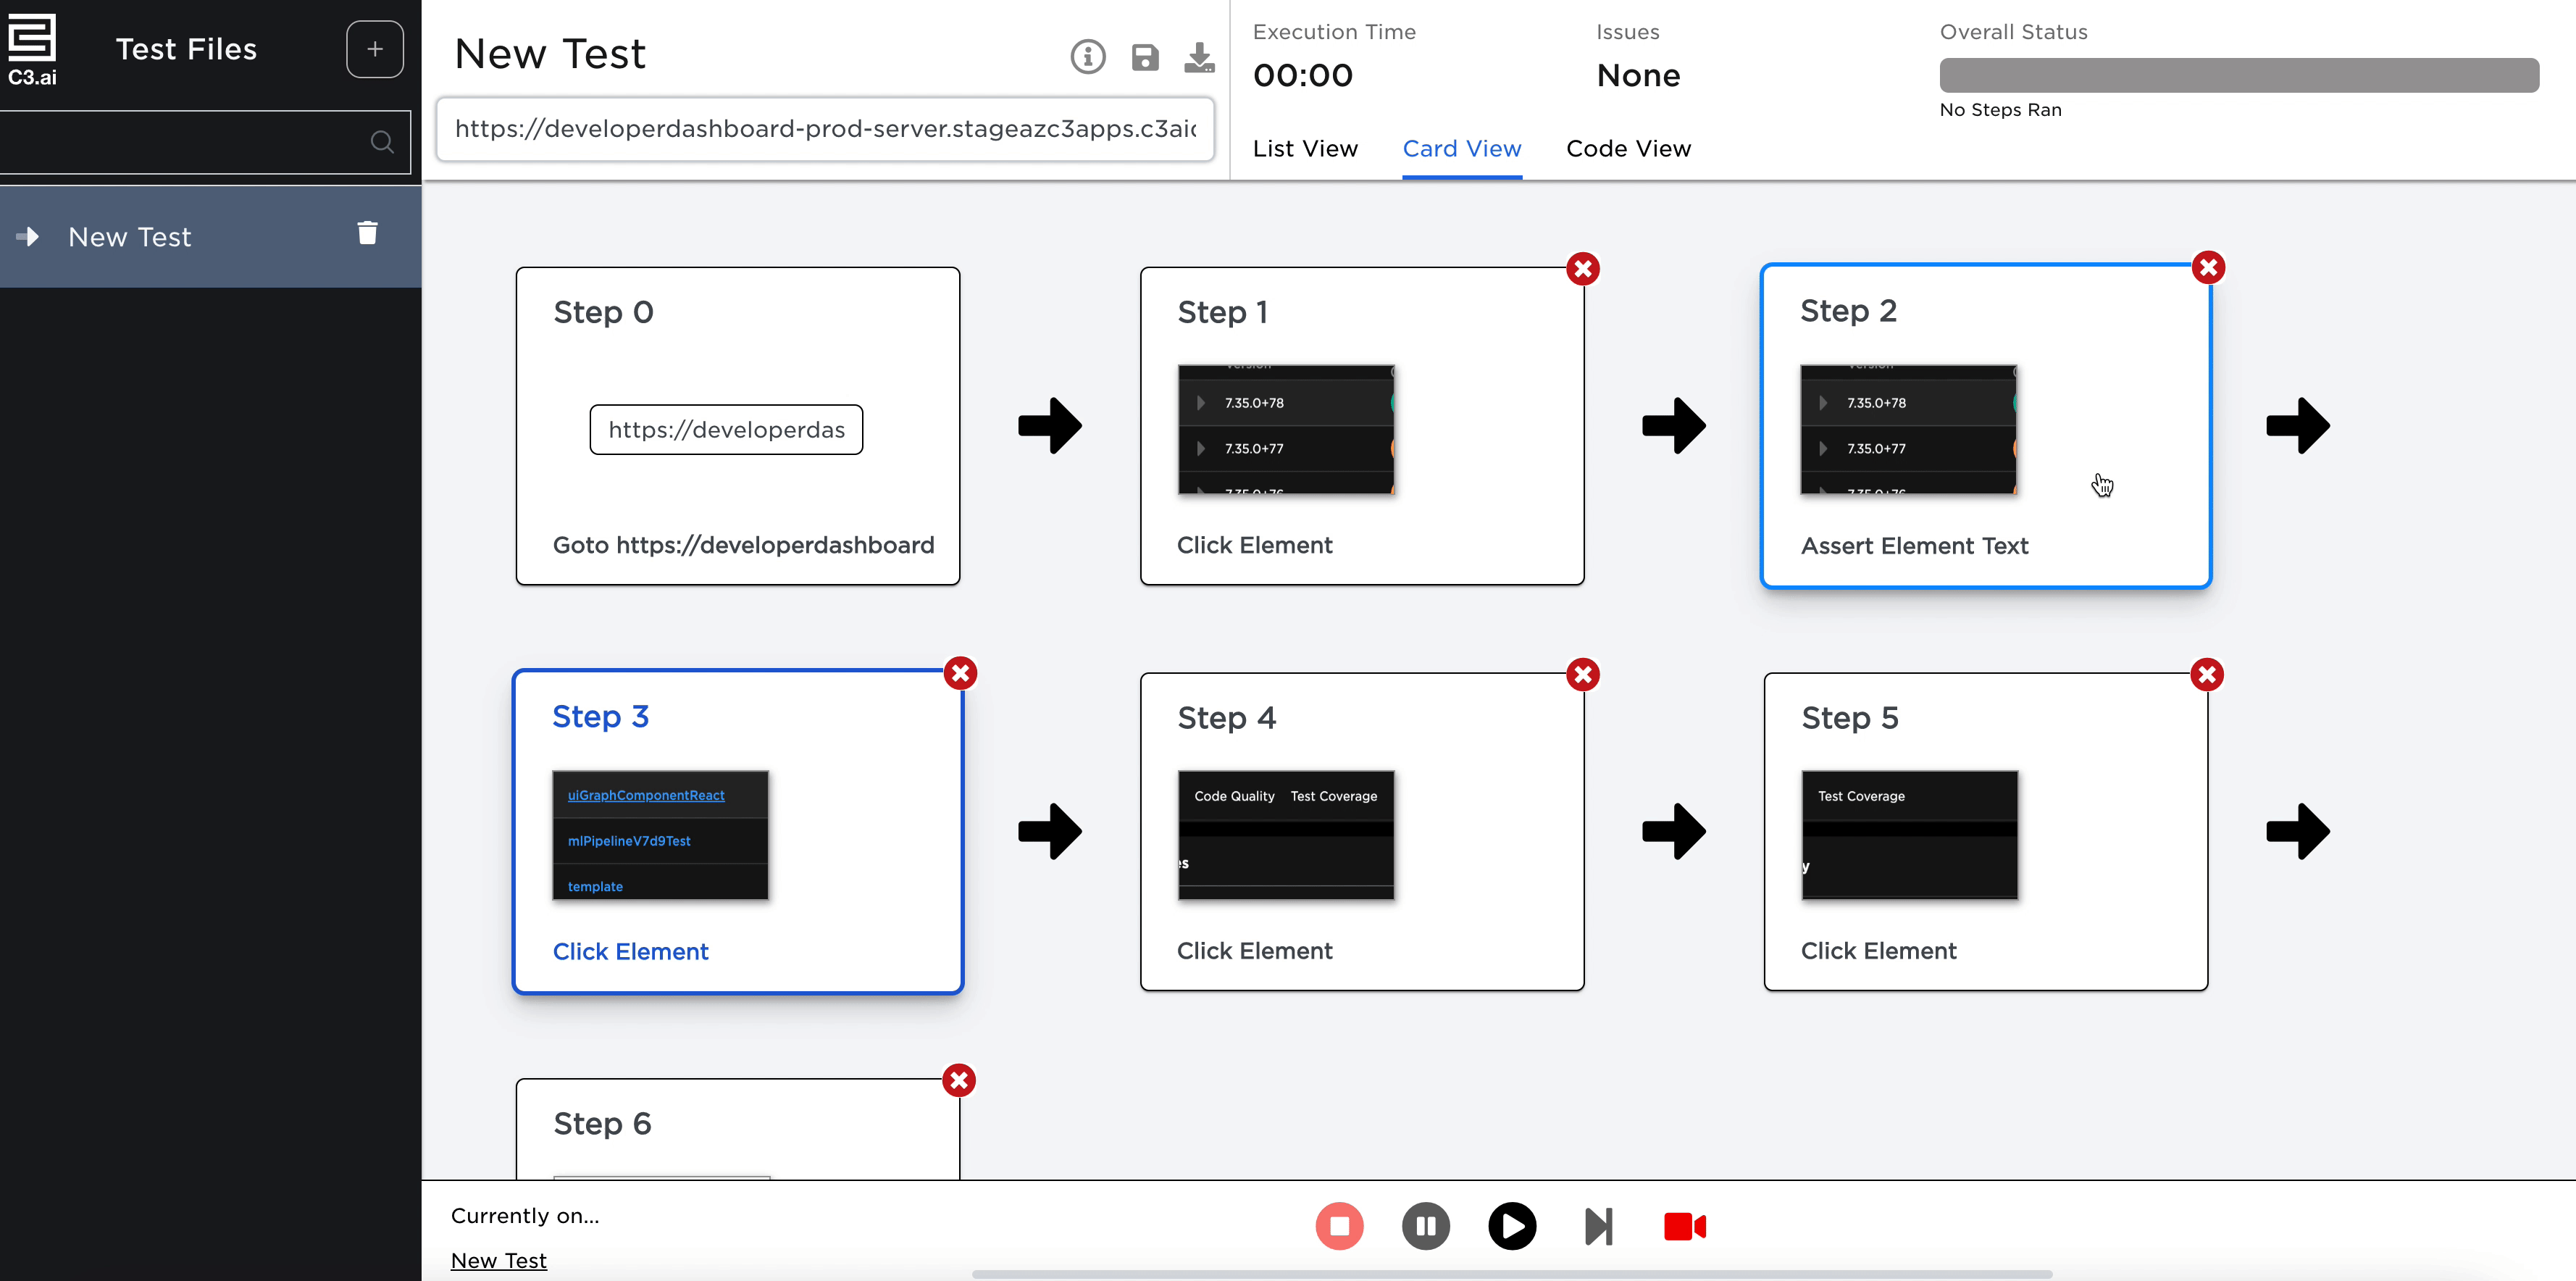The height and width of the screenshot is (1281, 2576).
Task: Click the search magnifier in the sidebar
Action: click(382, 141)
